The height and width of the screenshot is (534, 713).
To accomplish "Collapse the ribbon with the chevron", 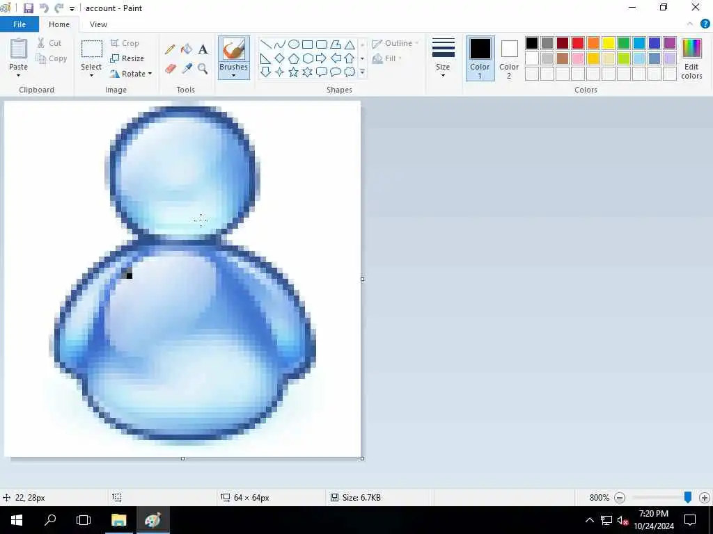I will [x=690, y=24].
